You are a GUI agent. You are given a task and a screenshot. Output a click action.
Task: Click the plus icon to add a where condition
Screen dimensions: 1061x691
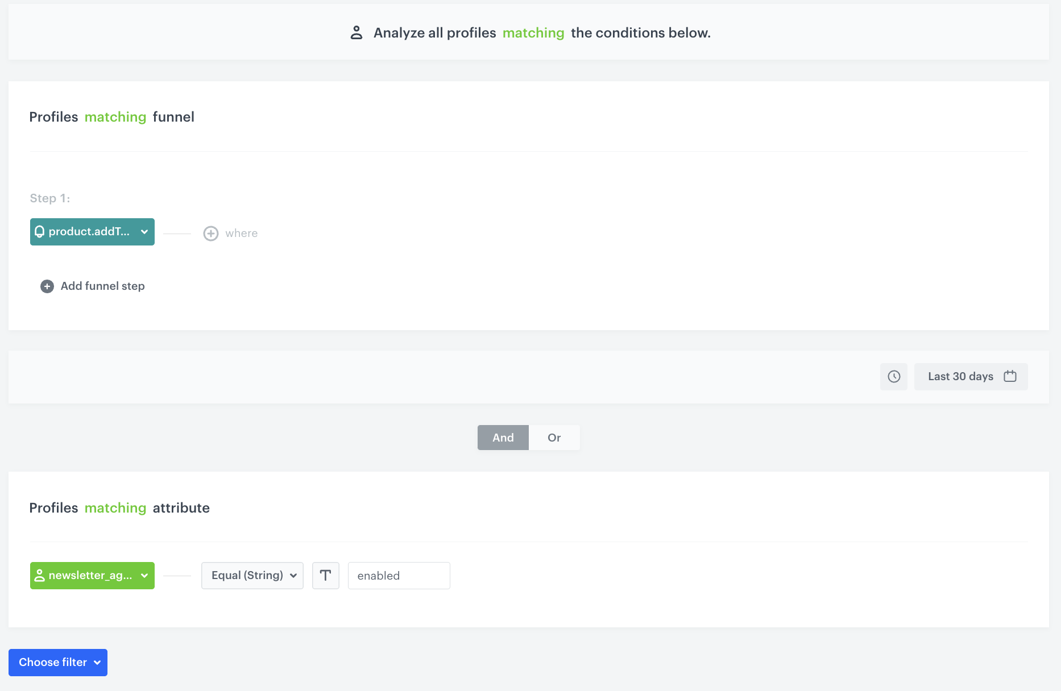point(210,233)
